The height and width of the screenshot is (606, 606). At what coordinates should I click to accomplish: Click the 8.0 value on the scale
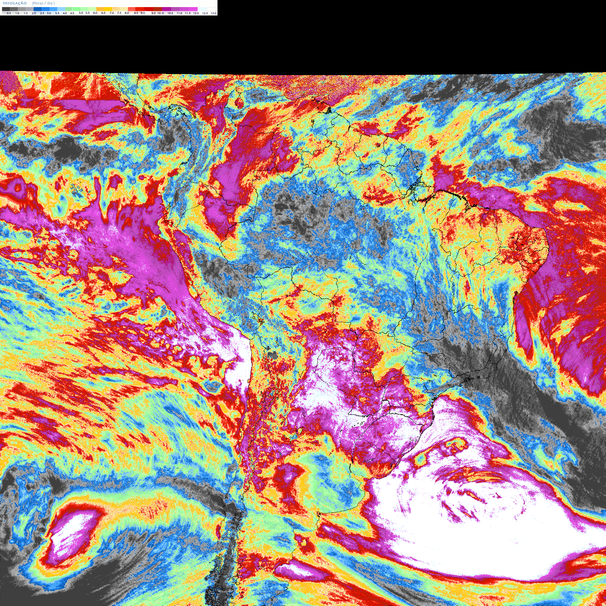(127, 13)
